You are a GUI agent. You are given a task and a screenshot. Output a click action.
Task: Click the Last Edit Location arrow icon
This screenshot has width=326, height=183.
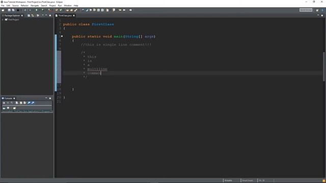click(120, 10)
